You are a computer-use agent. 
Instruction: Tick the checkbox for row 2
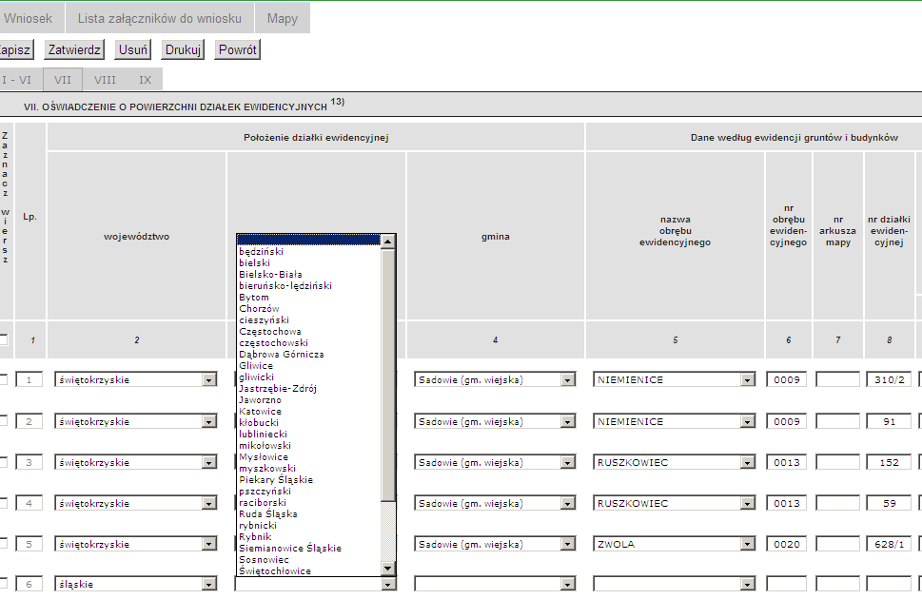point(4,421)
